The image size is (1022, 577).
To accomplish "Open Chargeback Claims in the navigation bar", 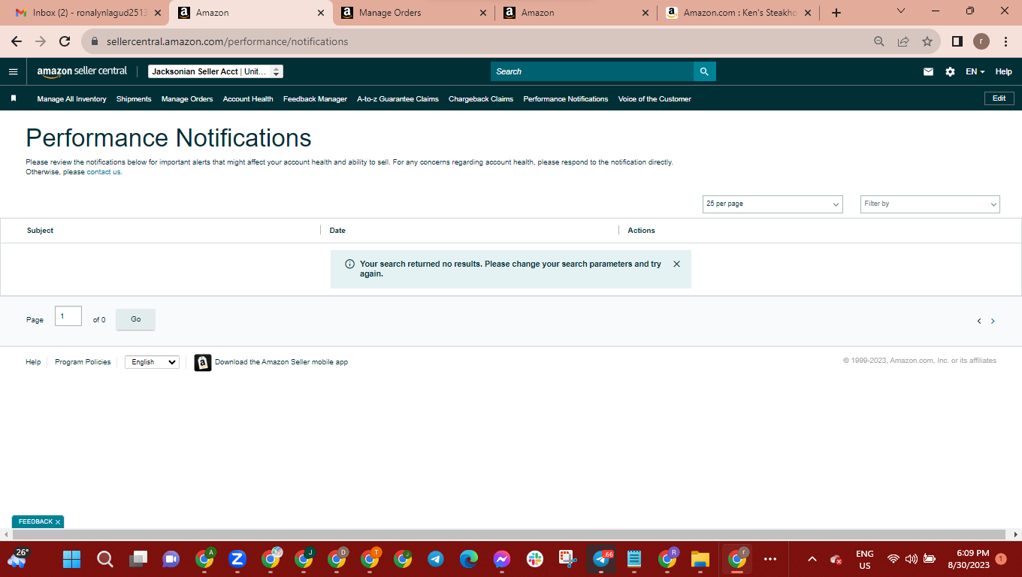I will (481, 98).
